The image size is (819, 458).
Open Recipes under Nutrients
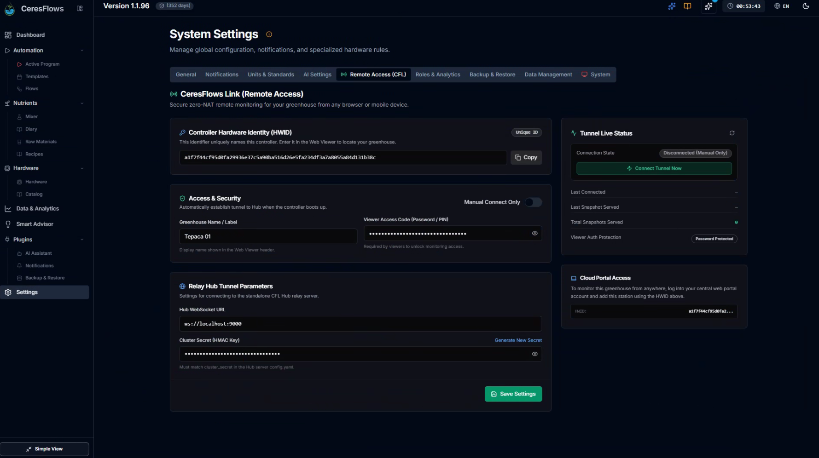(x=34, y=154)
